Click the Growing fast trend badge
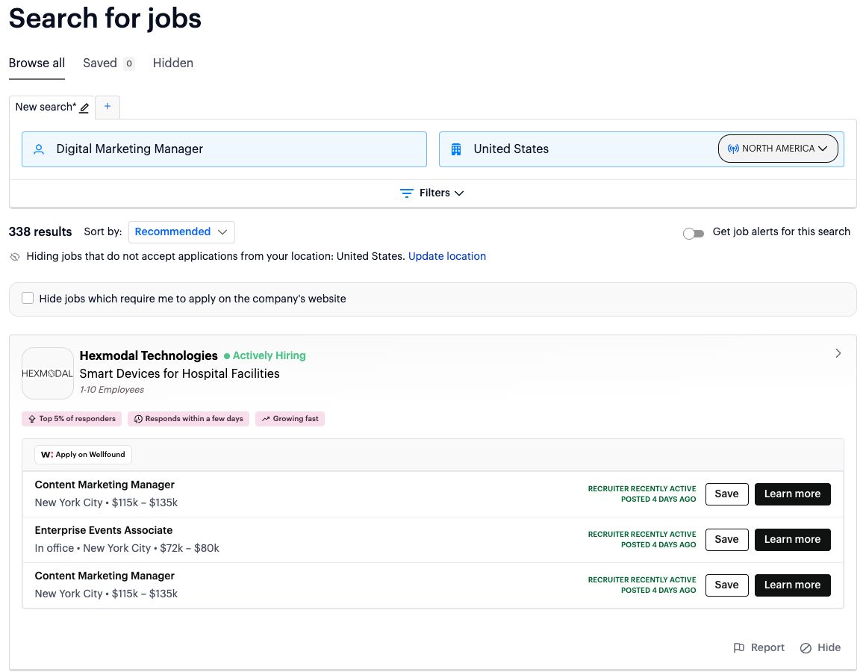 coord(290,419)
